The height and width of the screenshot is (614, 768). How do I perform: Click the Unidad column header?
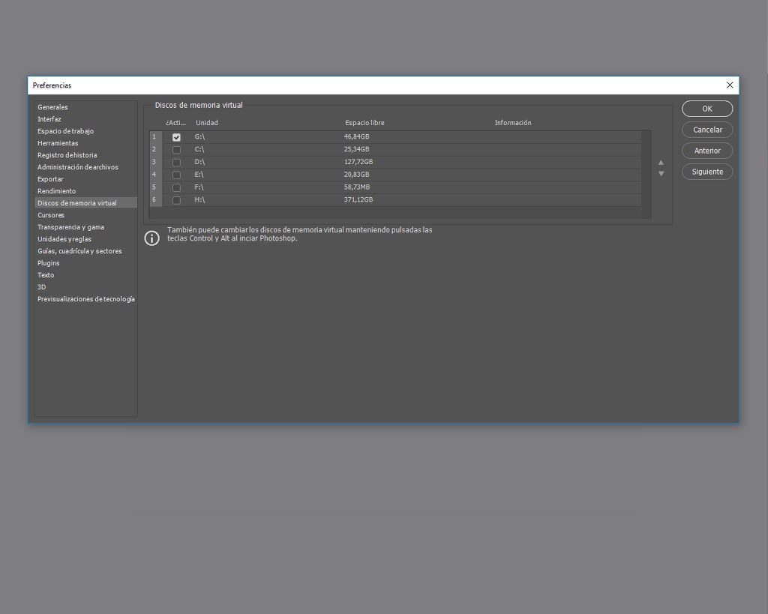point(207,123)
